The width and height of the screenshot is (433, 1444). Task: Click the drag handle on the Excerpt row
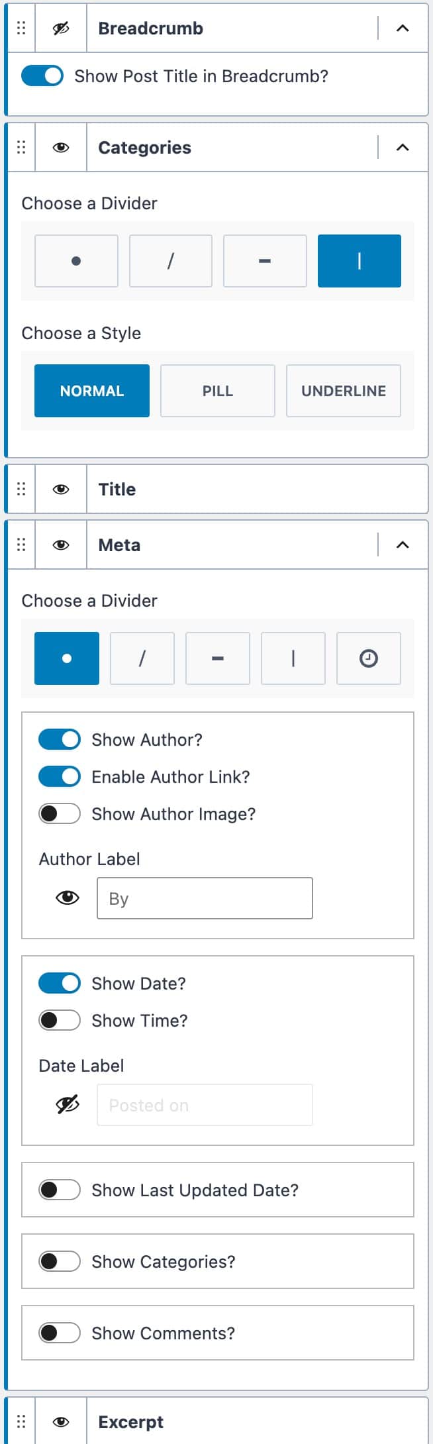pyautogui.click(x=21, y=1421)
